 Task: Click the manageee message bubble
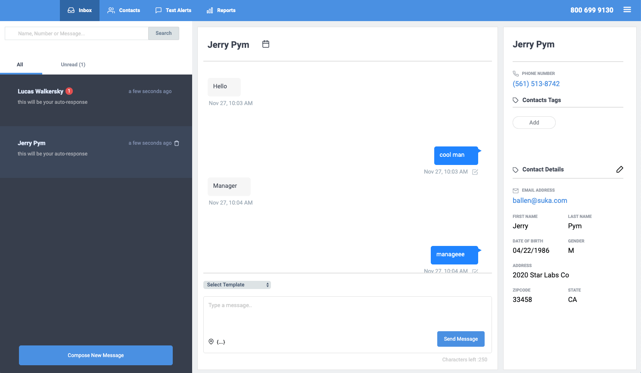coord(454,255)
